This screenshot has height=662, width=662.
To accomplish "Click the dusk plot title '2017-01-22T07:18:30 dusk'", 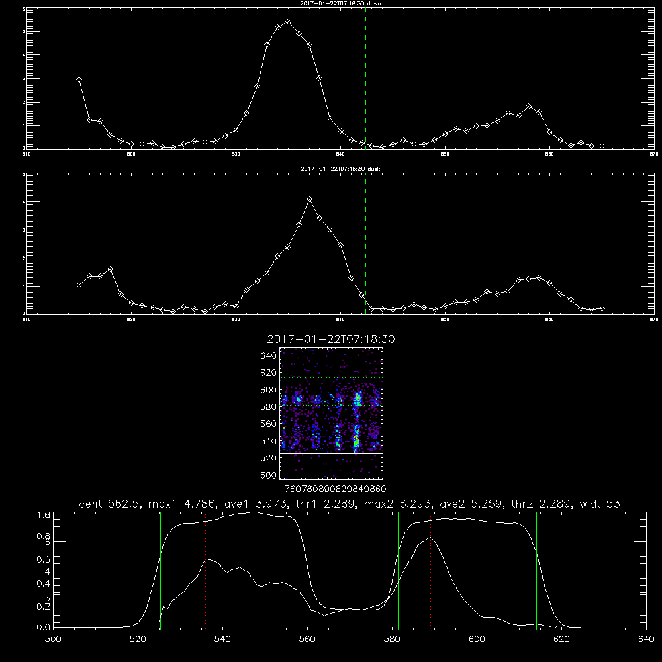I will click(x=340, y=169).
